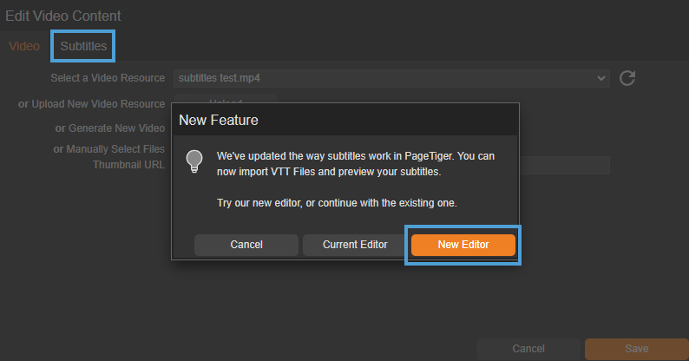
Task: Open the Subtitles tab
Action: (x=83, y=46)
